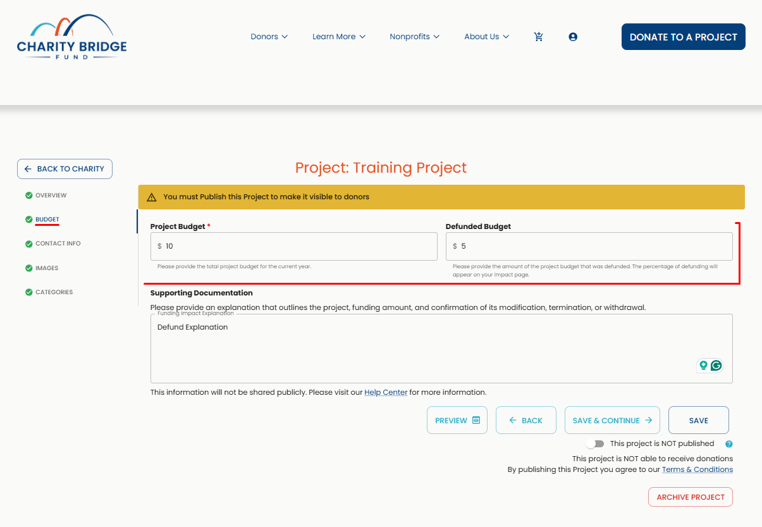Click the Grammarly lightbulb suggestion icon
This screenshot has width=762, height=527.
[703, 365]
